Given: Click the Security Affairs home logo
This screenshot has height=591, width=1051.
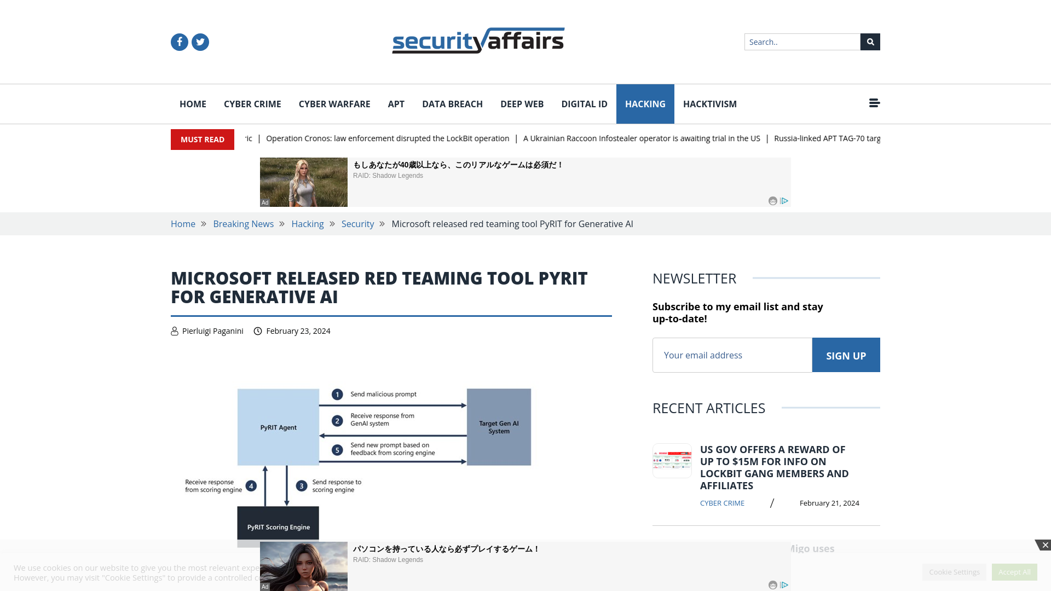Looking at the screenshot, I should point(478,40).
